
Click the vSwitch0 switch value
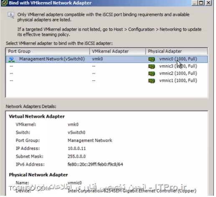(x=76, y=132)
